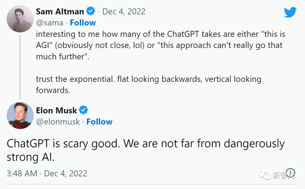The height and width of the screenshot is (189, 305).
Task: Click the 3:48 AM timestamp
Action: (x=22, y=173)
